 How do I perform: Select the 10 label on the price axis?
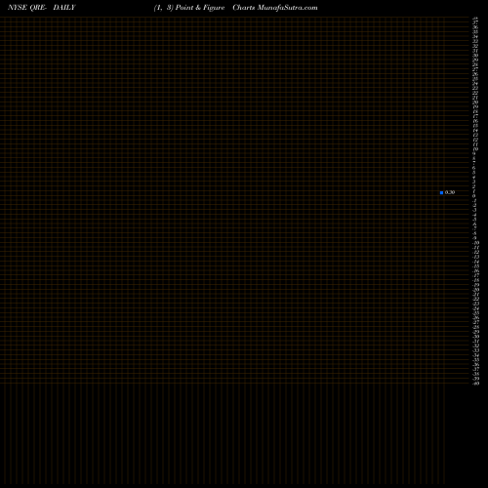475,149
